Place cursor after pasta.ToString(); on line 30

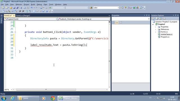pos(87,45)
